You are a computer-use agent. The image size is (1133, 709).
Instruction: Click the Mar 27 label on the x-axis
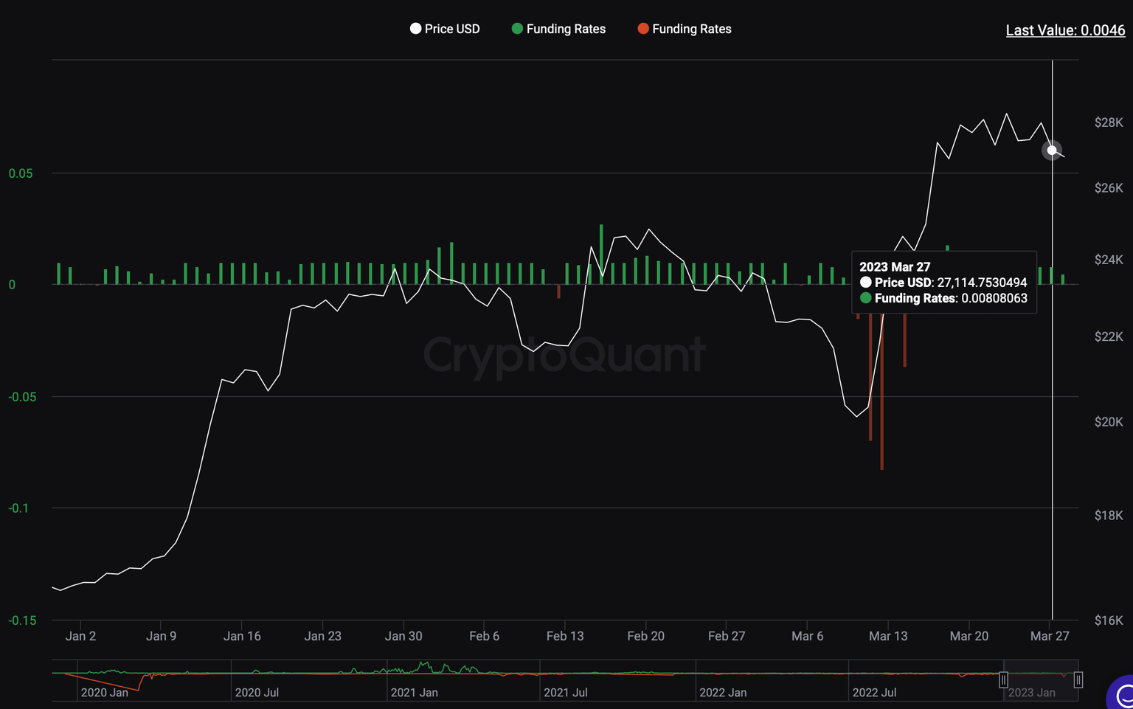[x=1050, y=635]
